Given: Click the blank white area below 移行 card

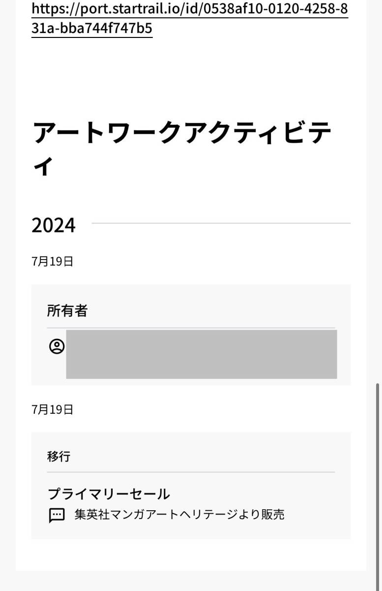Looking at the screenshot, I should pos(191,555).
